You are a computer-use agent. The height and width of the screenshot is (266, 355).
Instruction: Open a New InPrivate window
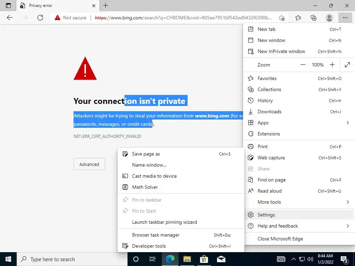[299, 51]
